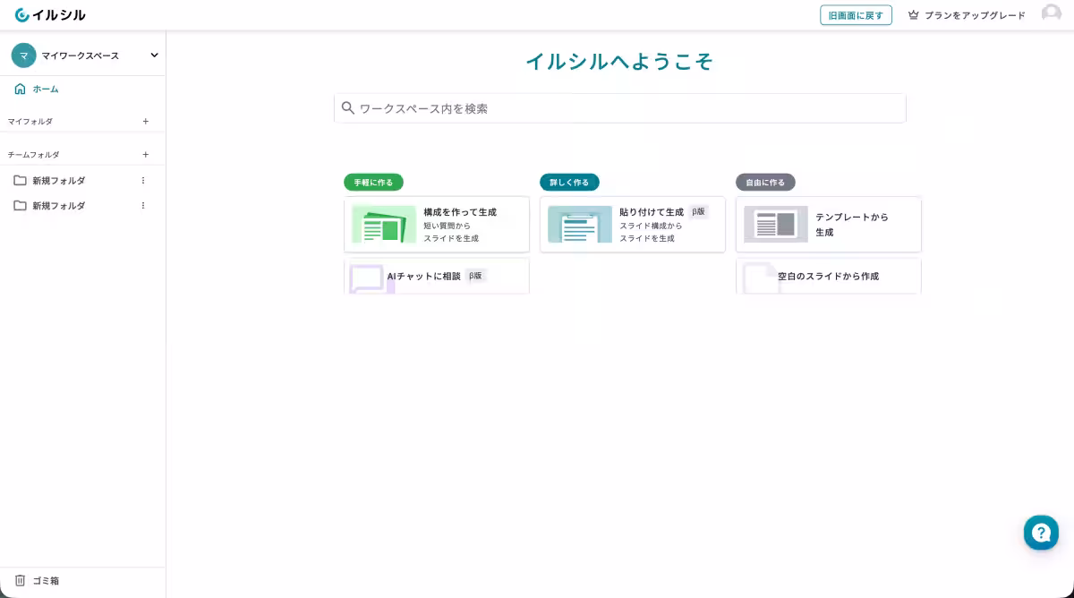
Task: Click the プランをアップグレード link
Action: pyautogui.click(x=974, y=14)
